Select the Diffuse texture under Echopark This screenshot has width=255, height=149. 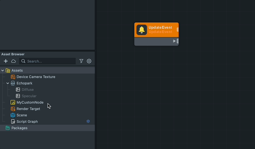[x=28, y=90]
